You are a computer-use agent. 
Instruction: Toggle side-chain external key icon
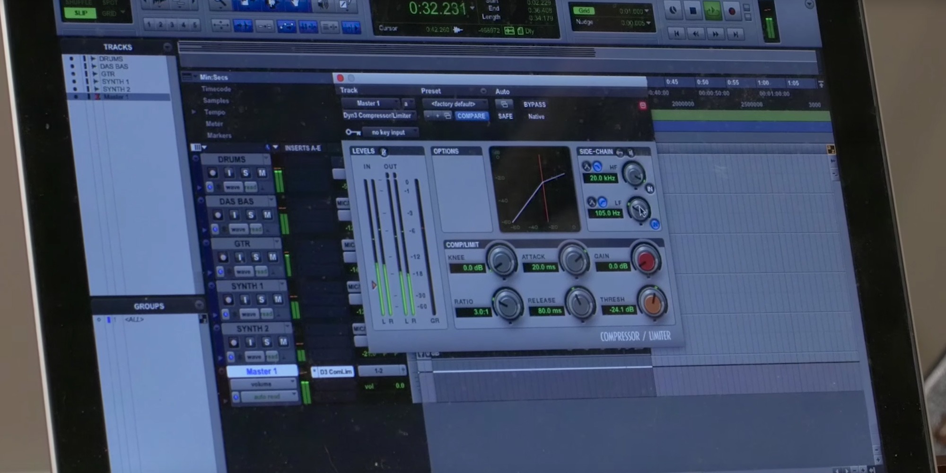click(620, 152)
